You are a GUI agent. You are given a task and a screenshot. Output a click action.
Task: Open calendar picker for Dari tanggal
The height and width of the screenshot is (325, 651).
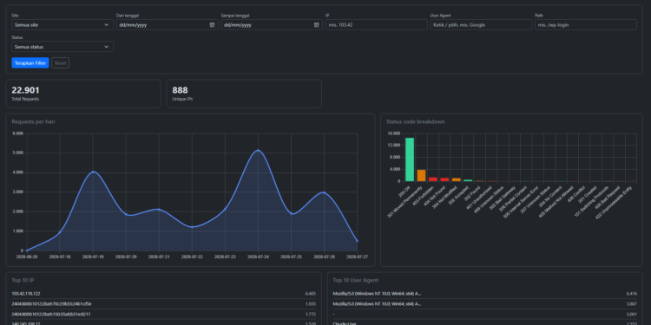click(212, 25)
